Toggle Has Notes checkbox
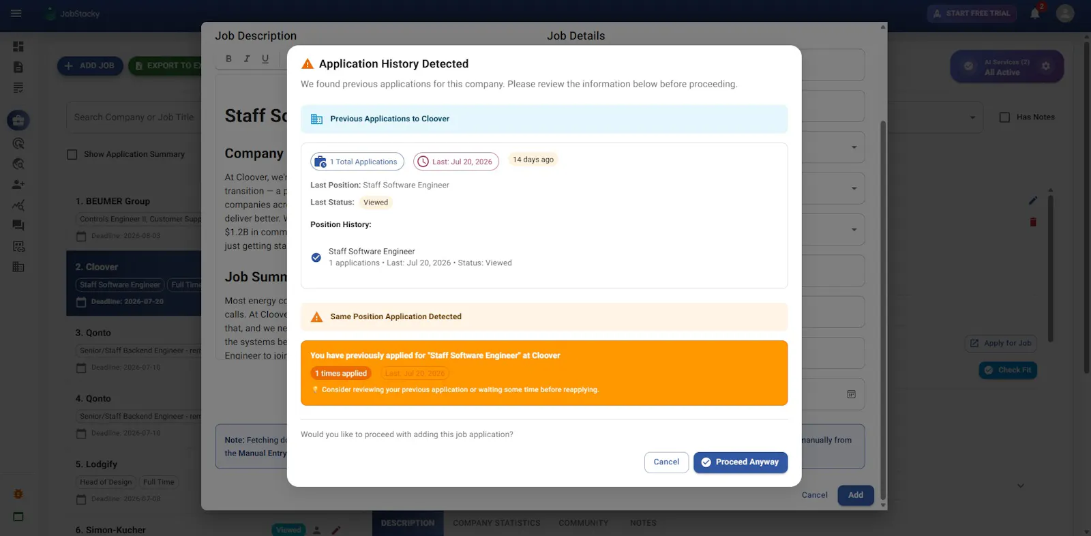The image size is (1091, 536). point(1004,117)
